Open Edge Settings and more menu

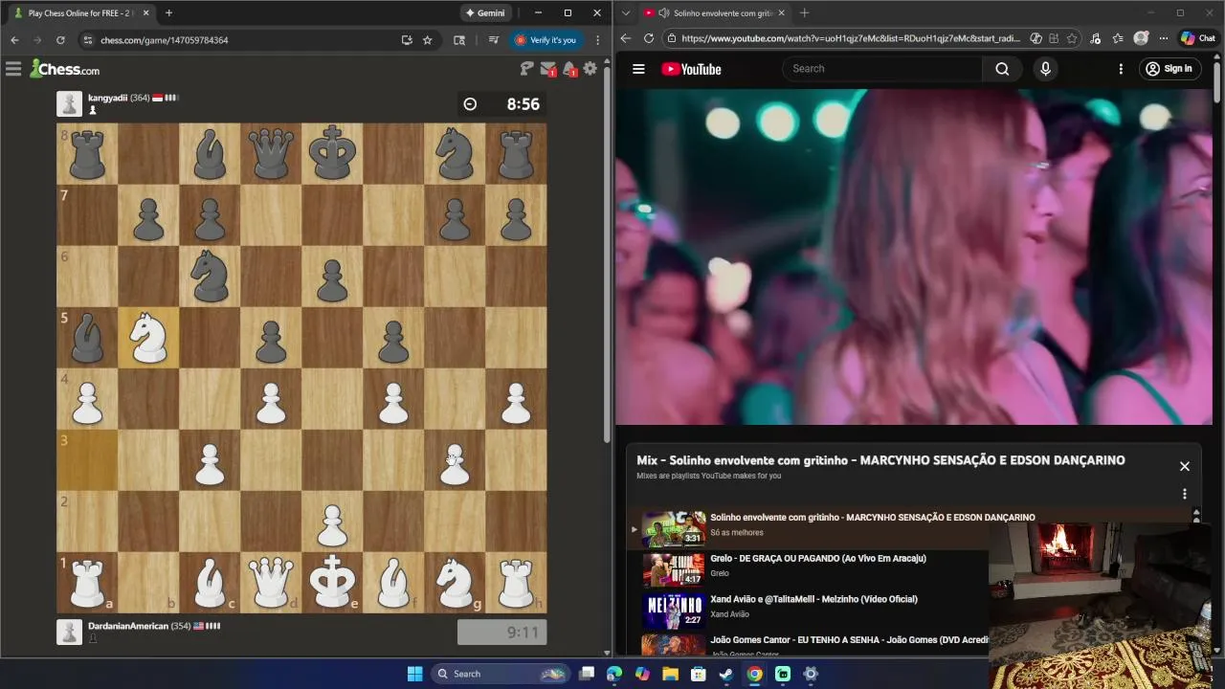1163,38
